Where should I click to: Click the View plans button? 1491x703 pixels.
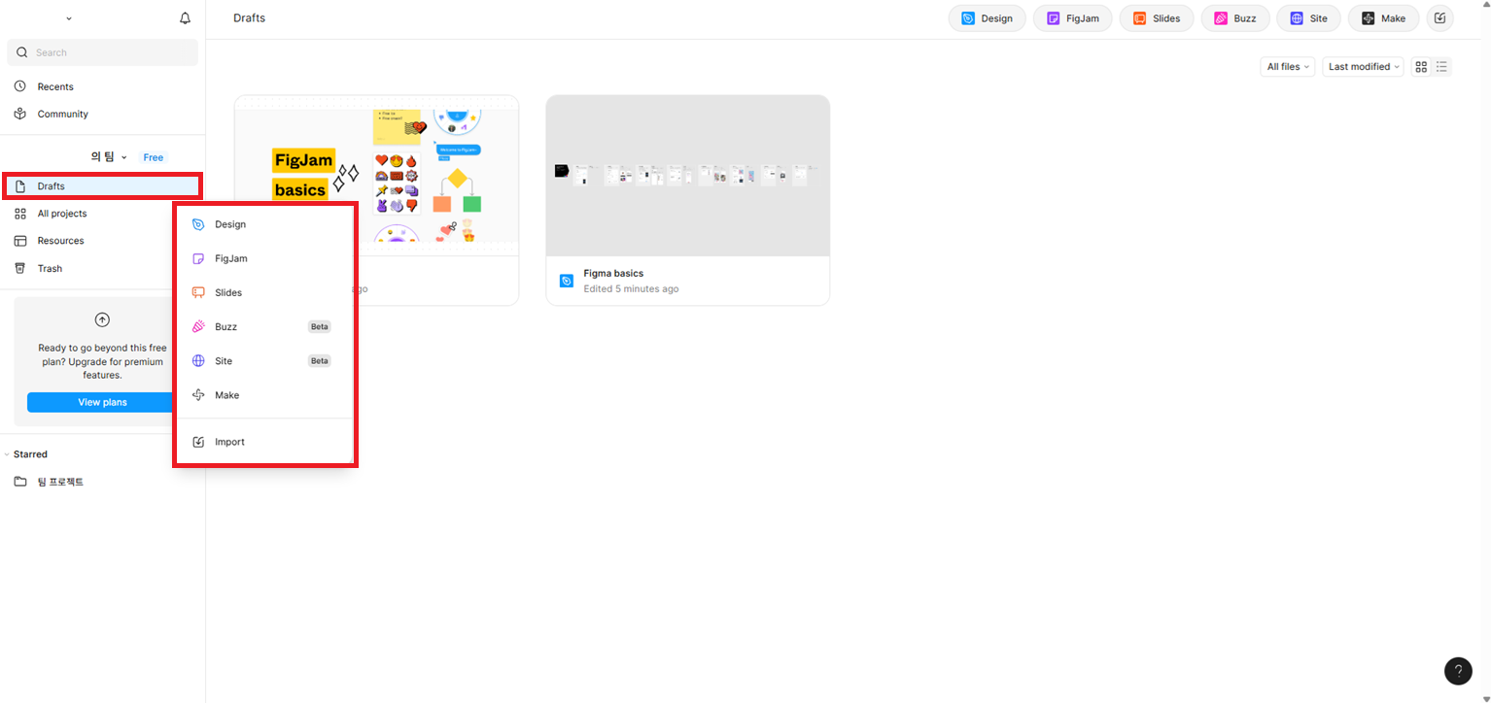click(102, 402)
